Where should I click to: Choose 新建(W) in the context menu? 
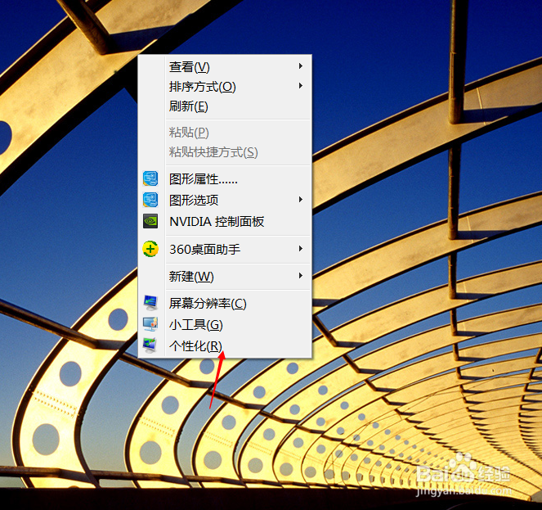[x=225, y=277]
